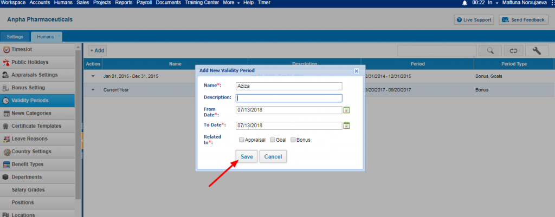The width and height of the screenshot is (555, 217).
Task: Click the Save button
Action: click(x=247, y=156)
